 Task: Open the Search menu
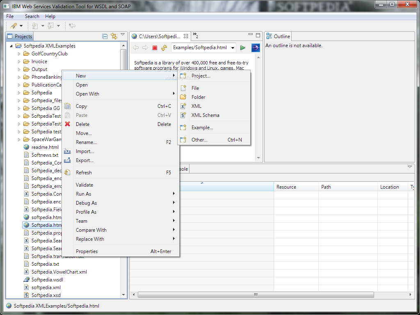32,16
